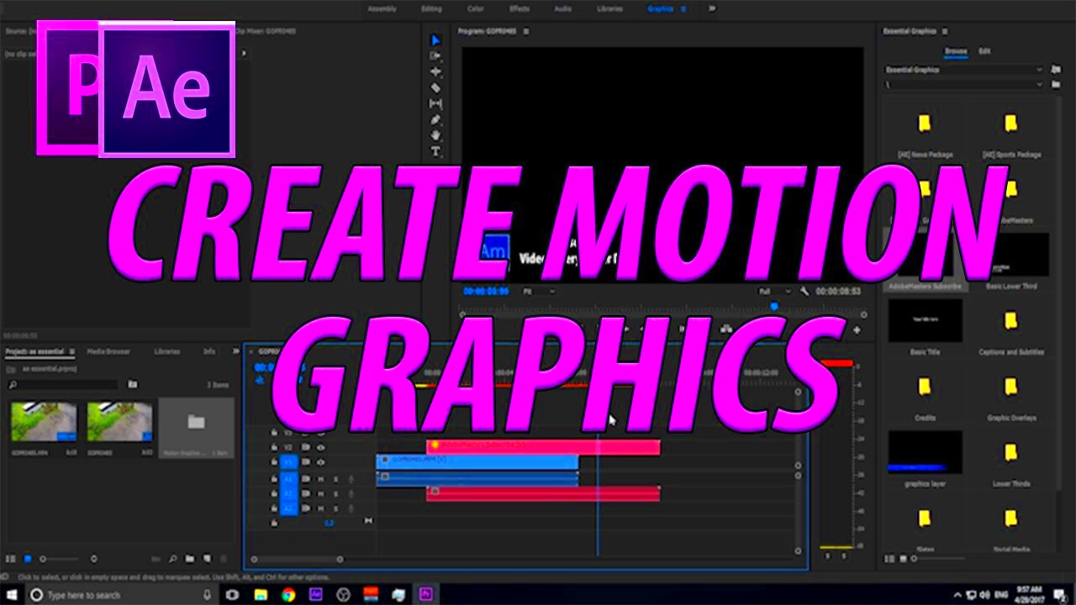Click Windows Start button
The height and width of the screenshot is (605, 1076).
pyautogui.click(x=12, y=594)
